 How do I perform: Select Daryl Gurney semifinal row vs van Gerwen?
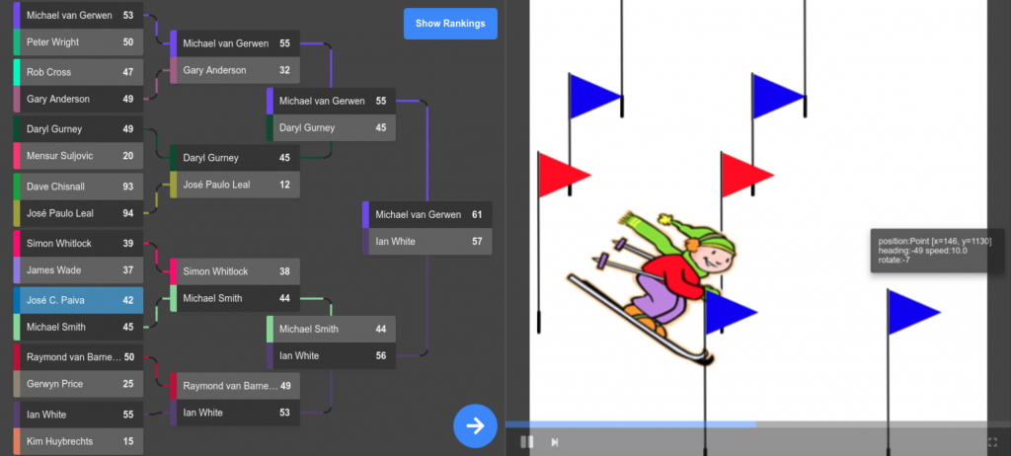tap(331, 127)
